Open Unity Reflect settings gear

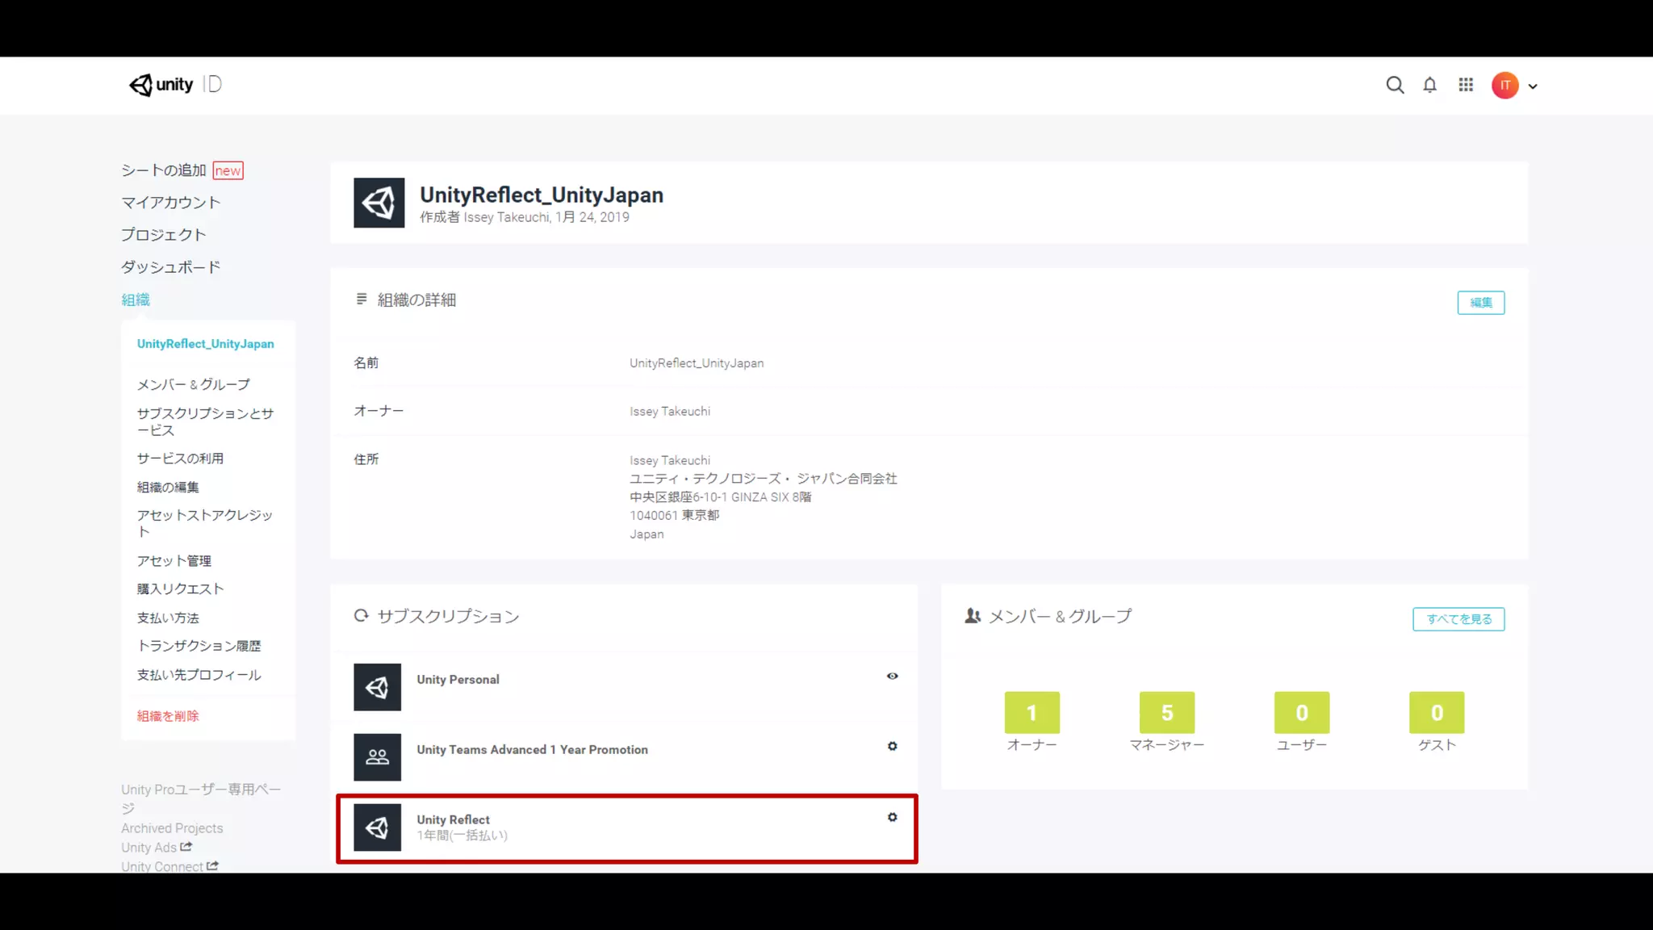pyautogui.click(x=892, y=817)
